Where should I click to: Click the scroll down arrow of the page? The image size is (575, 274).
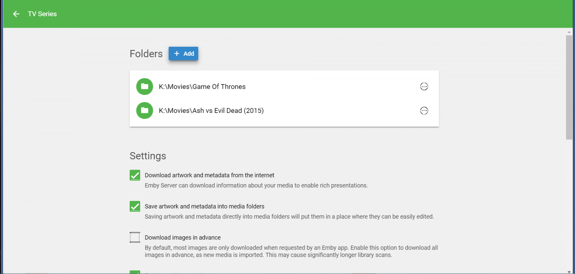coord(569,272)
